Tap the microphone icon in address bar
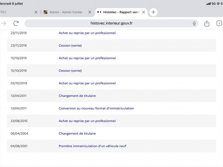 (194, 23)
